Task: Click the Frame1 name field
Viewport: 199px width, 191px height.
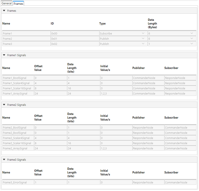Action: (26, 34)
